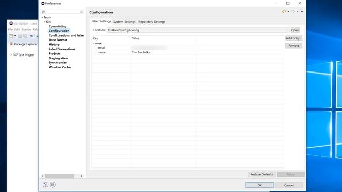Select the Committing preference page
The width and height of the screenshot is (342, 192).
pyautogui.click(x=57, y=26)
